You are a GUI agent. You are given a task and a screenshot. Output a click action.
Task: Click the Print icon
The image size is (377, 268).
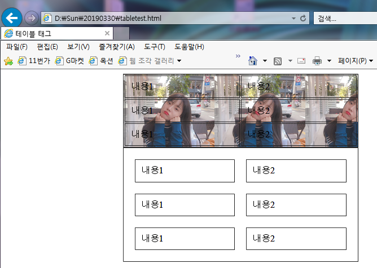pos(317,61)
